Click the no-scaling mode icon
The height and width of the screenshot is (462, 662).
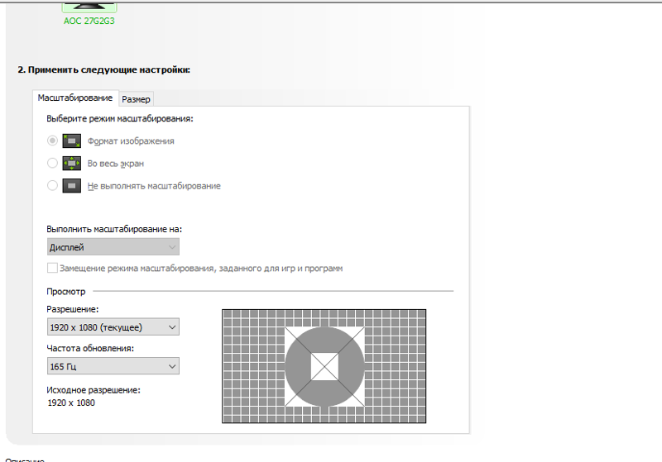click(x=72, y=186)
